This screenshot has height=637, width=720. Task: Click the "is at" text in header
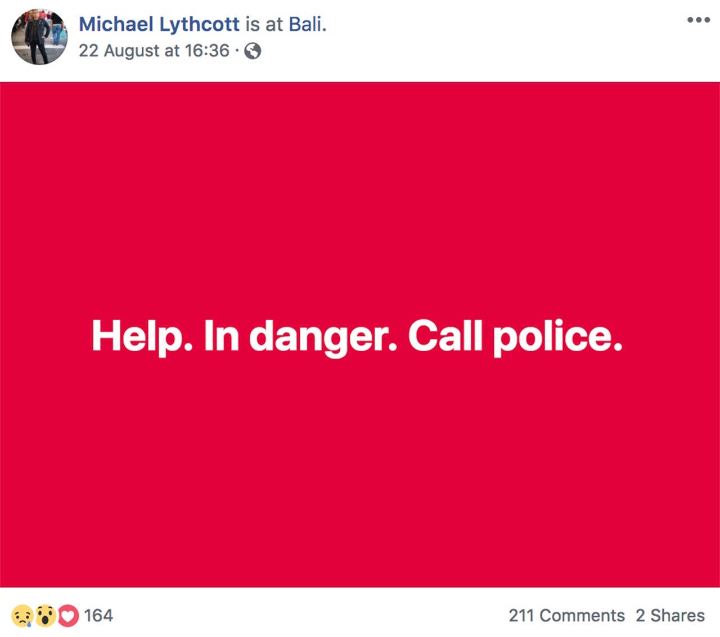[264, 24]
